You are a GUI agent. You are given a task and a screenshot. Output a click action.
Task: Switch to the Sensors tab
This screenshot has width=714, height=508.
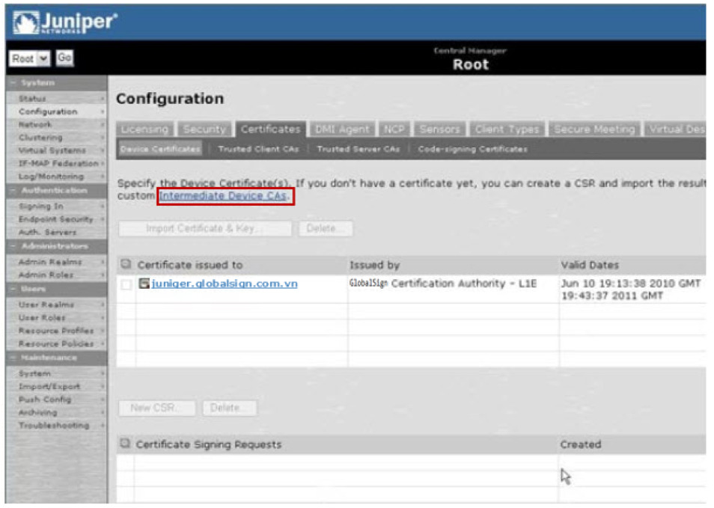coord(440,129)
